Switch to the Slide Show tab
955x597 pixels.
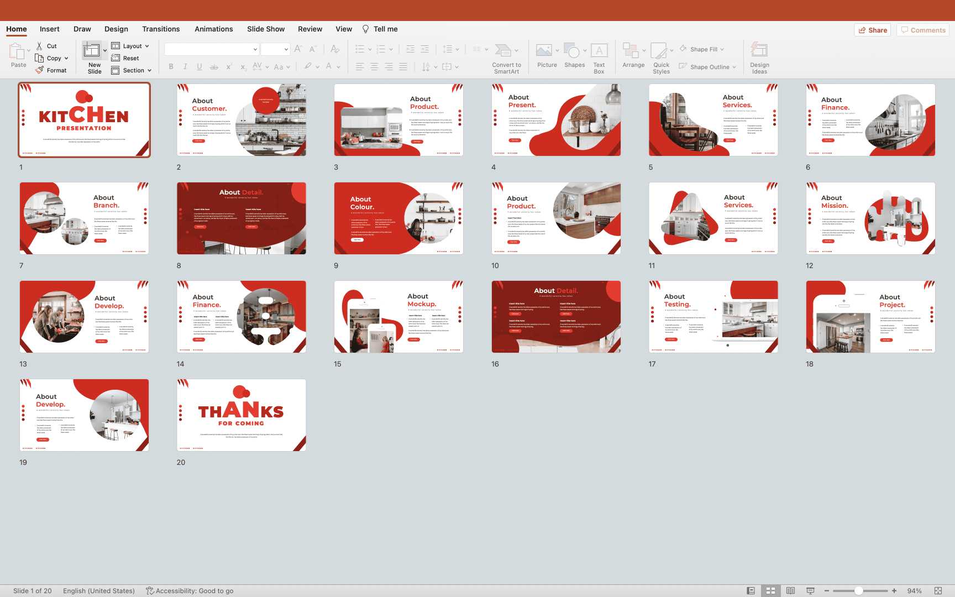click(266, 29)
